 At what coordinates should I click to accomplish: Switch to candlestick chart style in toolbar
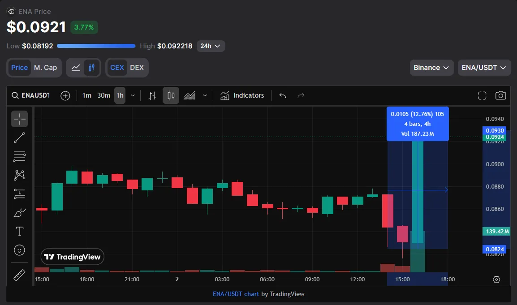[x=171, y=96]
